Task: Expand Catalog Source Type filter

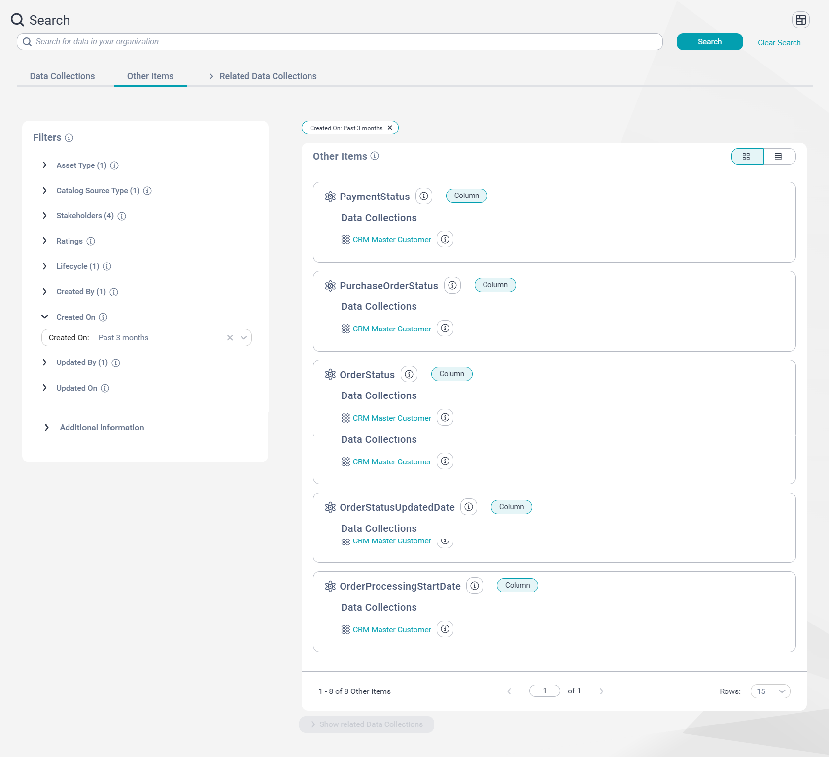Action: coord(45,190)
